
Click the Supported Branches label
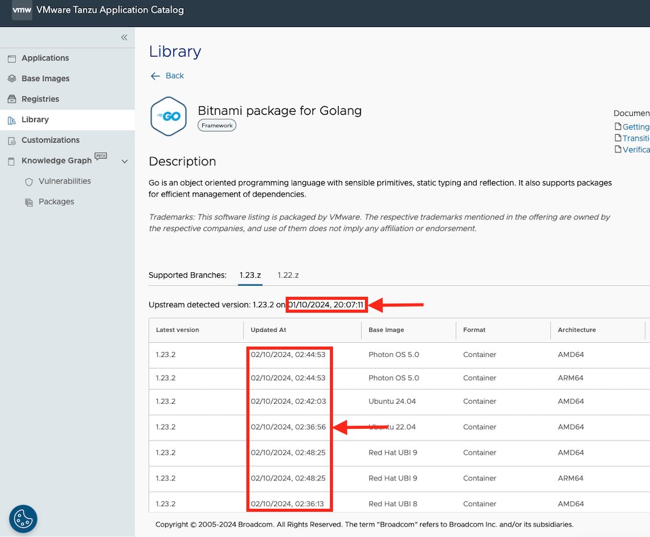pyautogui.click(x=187, y=275)
